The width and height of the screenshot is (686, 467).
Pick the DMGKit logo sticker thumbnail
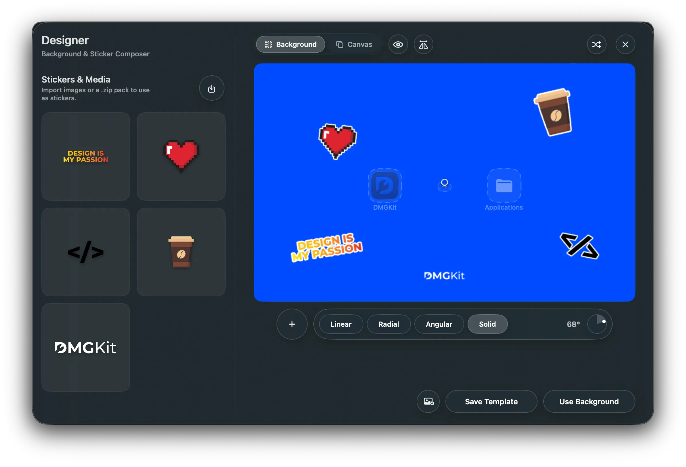point(85,348)
